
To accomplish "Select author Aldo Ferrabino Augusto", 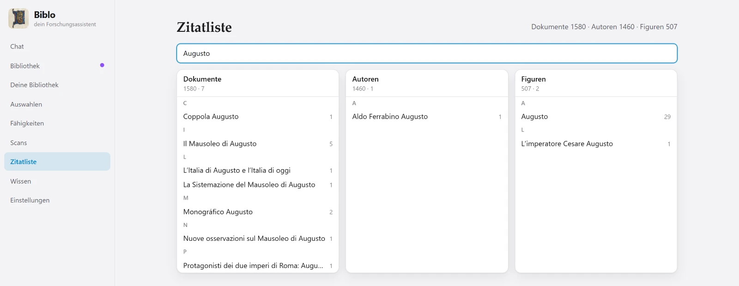I will tap(427, 117).
